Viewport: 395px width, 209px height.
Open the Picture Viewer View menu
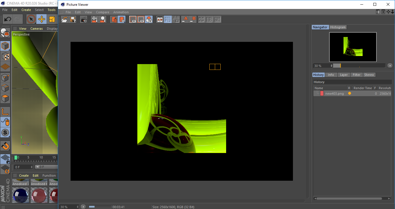point(88,12)
